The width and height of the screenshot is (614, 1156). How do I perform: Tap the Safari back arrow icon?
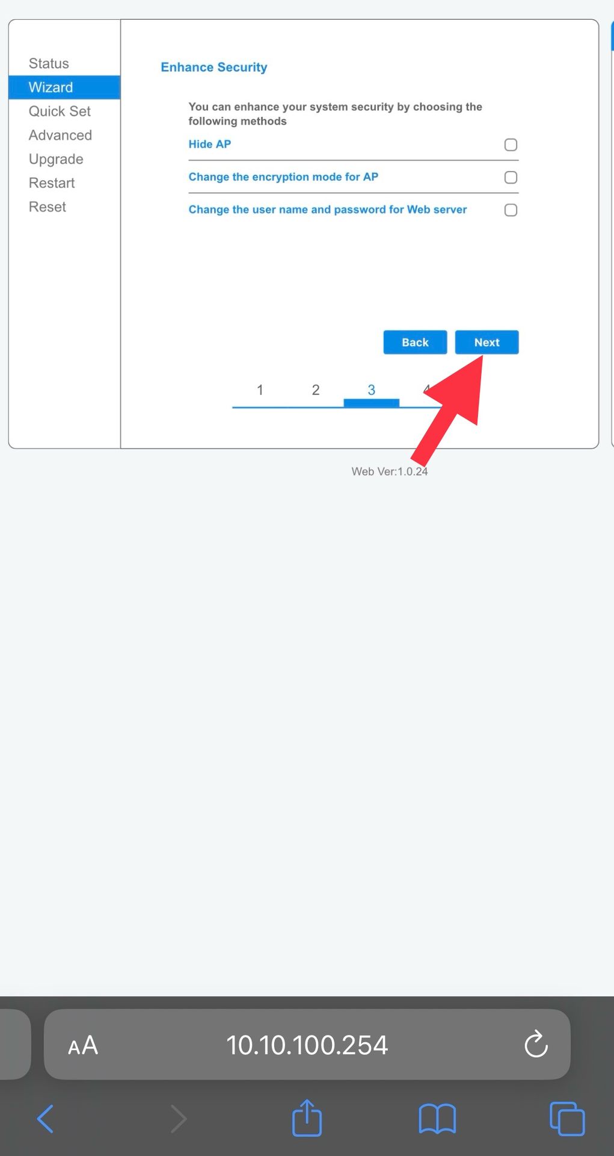(45, 1119)
